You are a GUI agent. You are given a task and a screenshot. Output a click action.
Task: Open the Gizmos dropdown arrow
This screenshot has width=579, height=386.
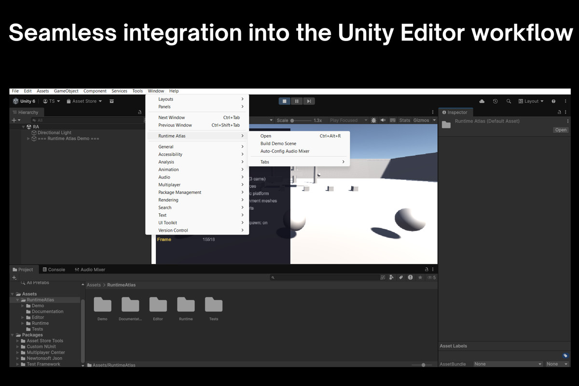tap(434, 120)
